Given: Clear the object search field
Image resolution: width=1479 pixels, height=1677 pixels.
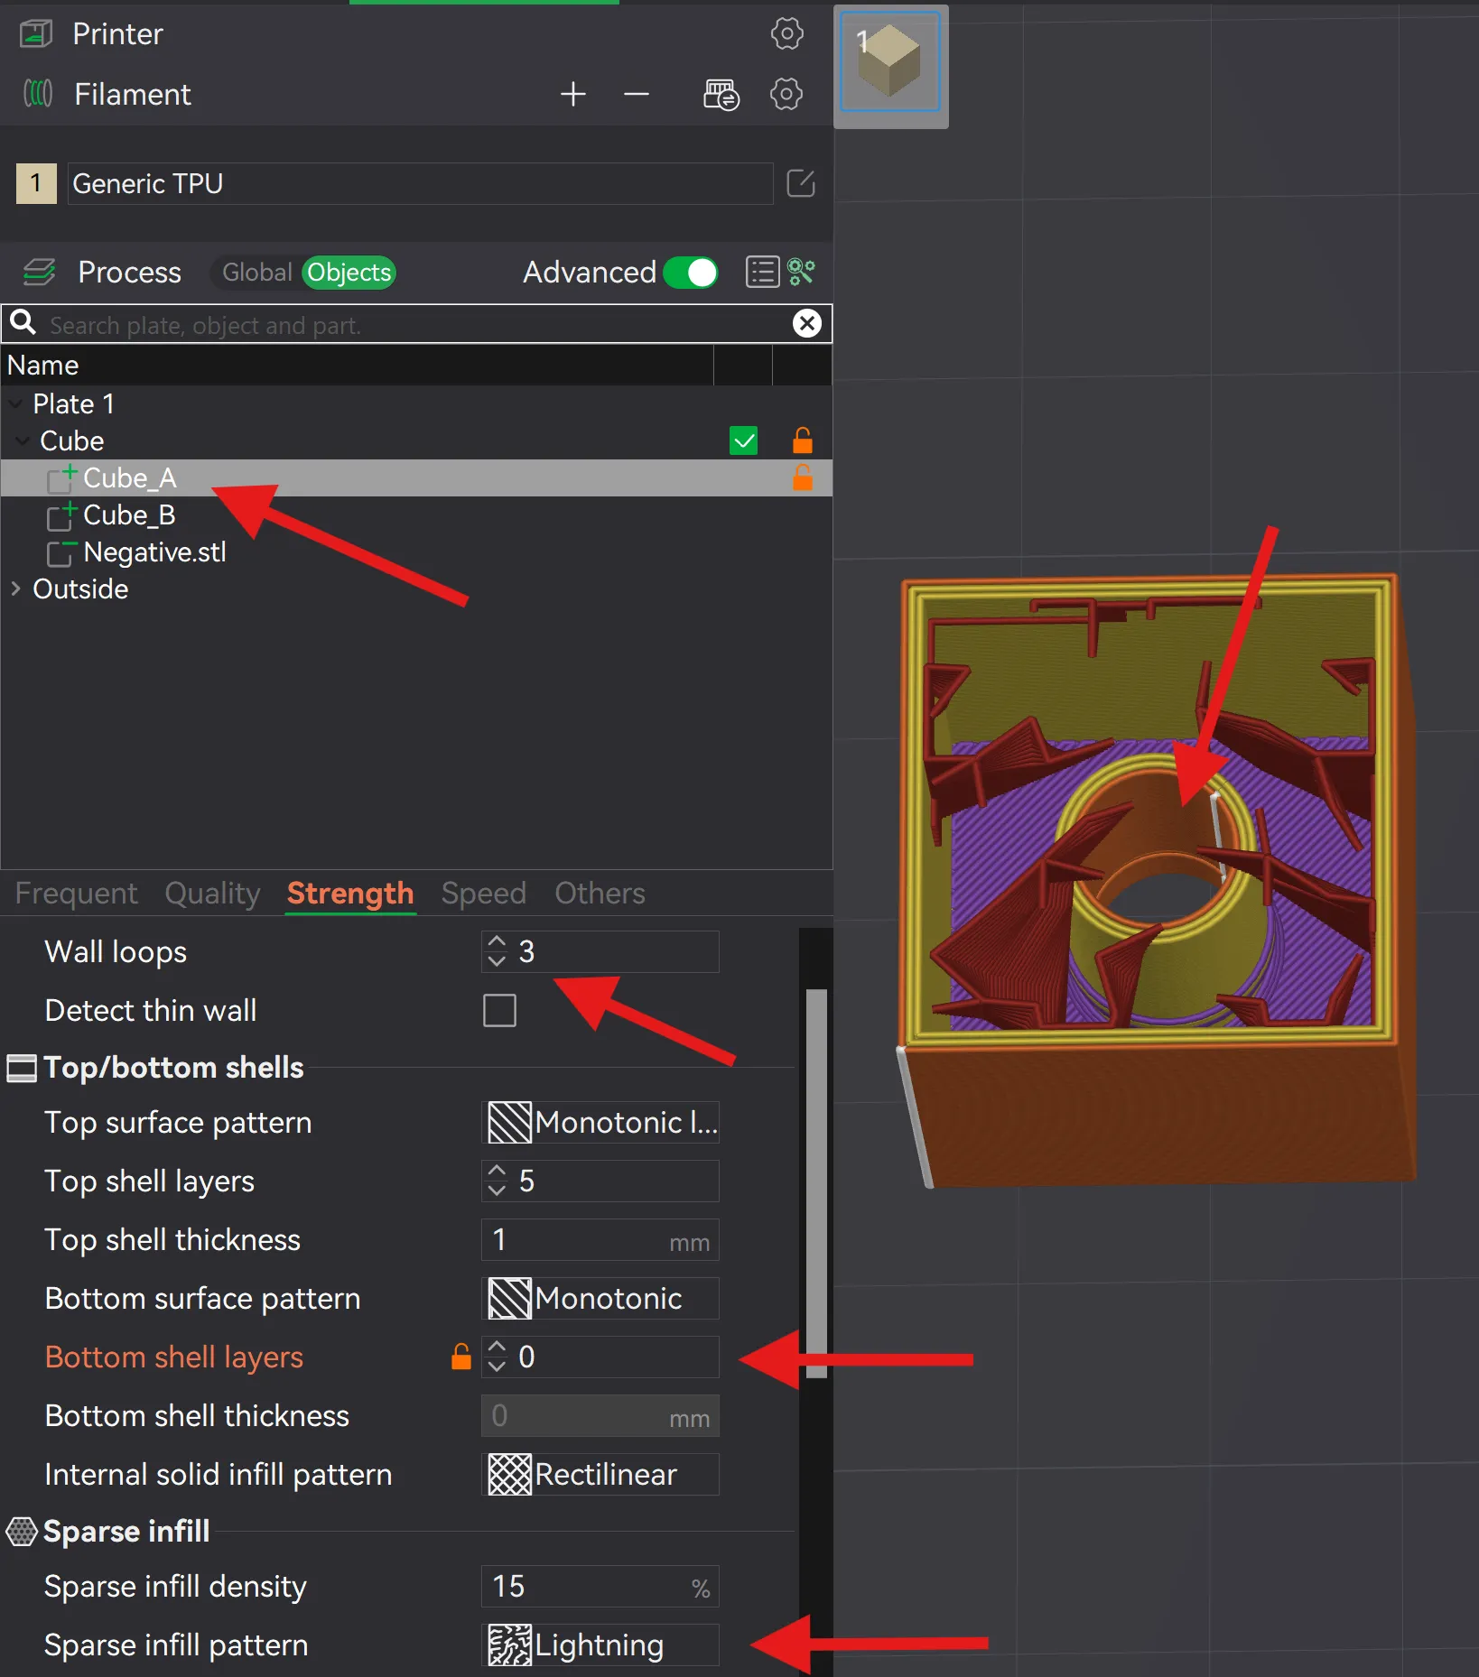Looking at the screenshot, I should (x=806, y=323).
